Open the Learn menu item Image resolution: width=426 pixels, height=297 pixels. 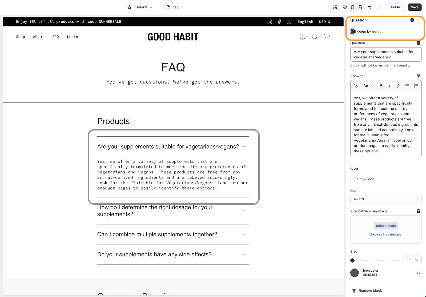[72, 37]
